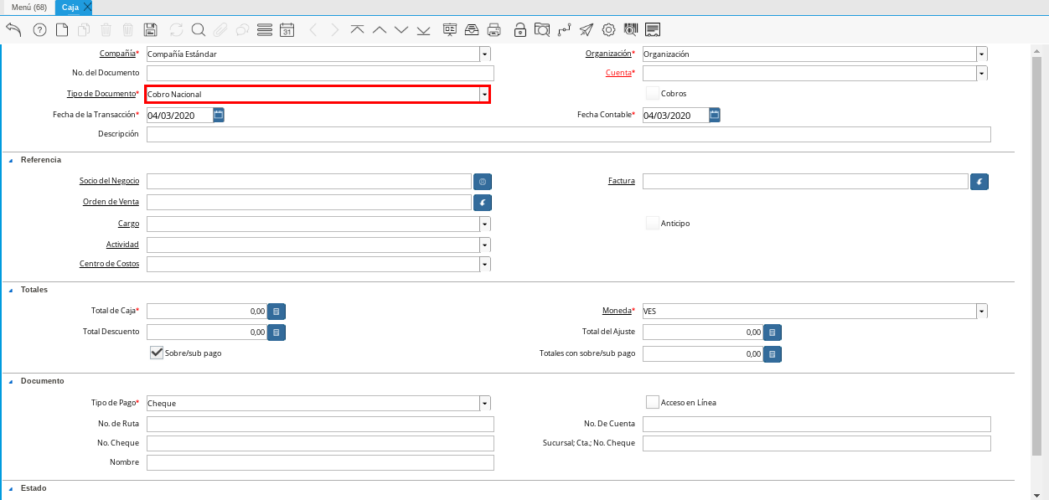The image size is (1049, 500).
Task: Select the Caja tab
Action: click(x=70, y=7)
